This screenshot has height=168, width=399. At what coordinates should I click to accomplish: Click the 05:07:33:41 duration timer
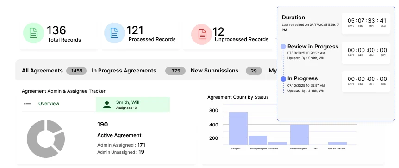(366, 23)
